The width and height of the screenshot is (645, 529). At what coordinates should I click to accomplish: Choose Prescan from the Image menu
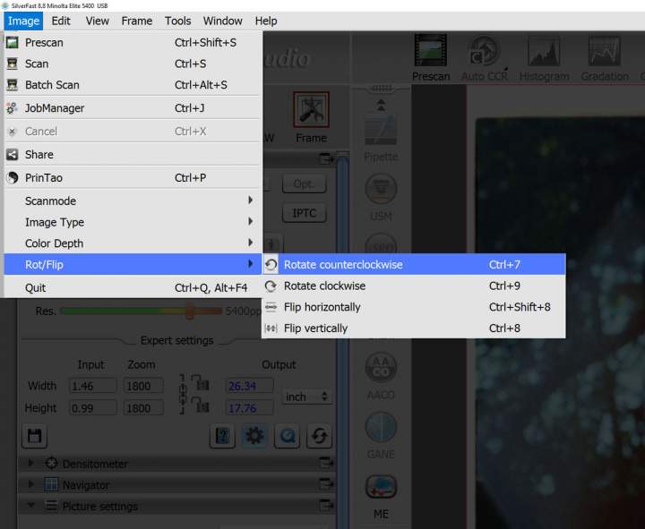tap(133, 43)
